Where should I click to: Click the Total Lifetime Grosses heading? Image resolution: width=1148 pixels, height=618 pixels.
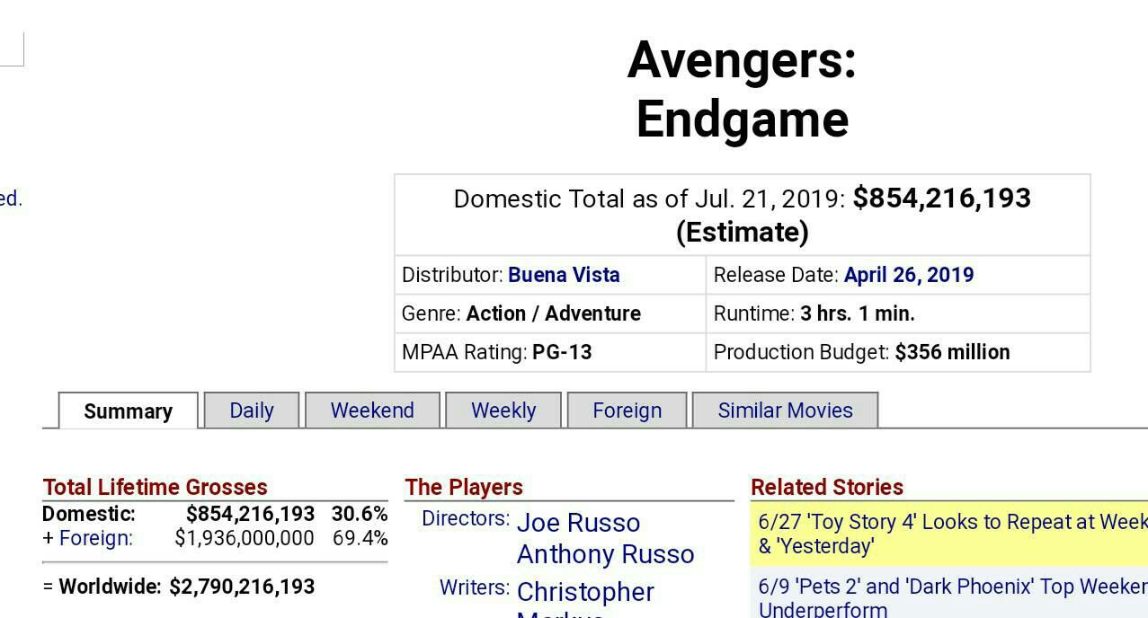[155, 487]
